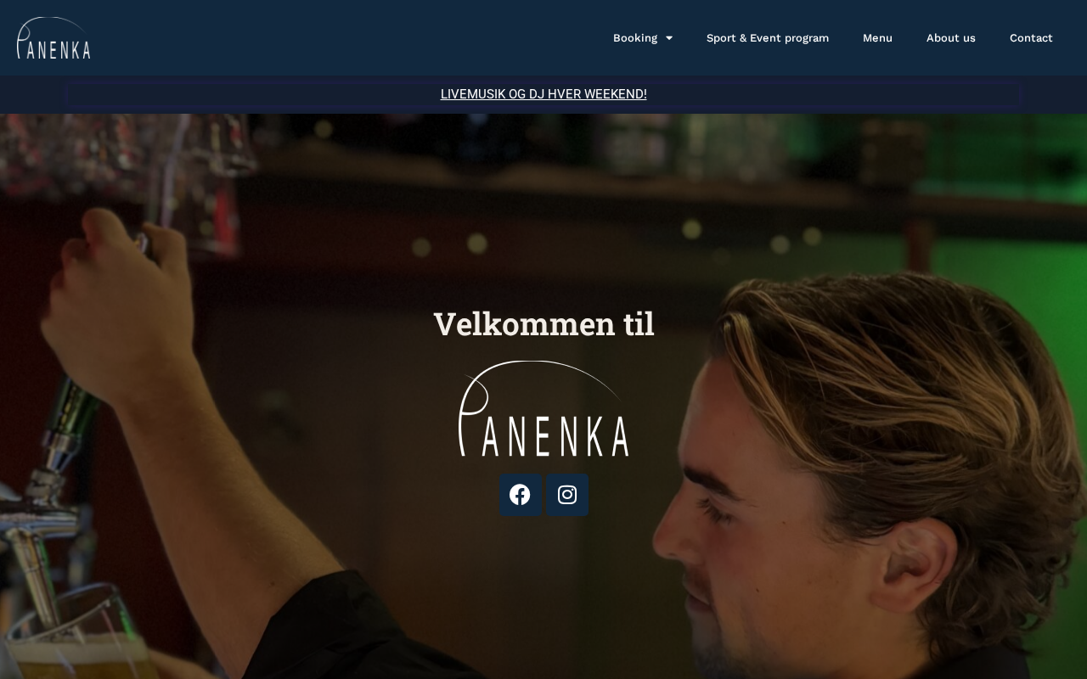This screenshot has height=679, width=1087.
Task: Expand the Booking dropdown arrow
Action: tap(669, 38)
